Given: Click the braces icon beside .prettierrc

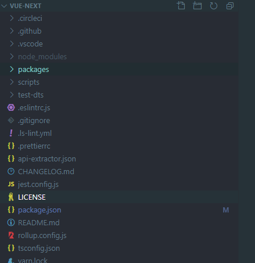Looking at the screenshot, I should point(11,146).
